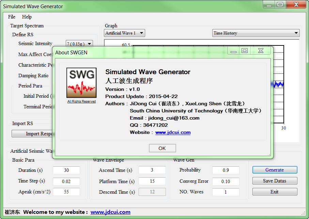Click the Save Datas button

275,181
